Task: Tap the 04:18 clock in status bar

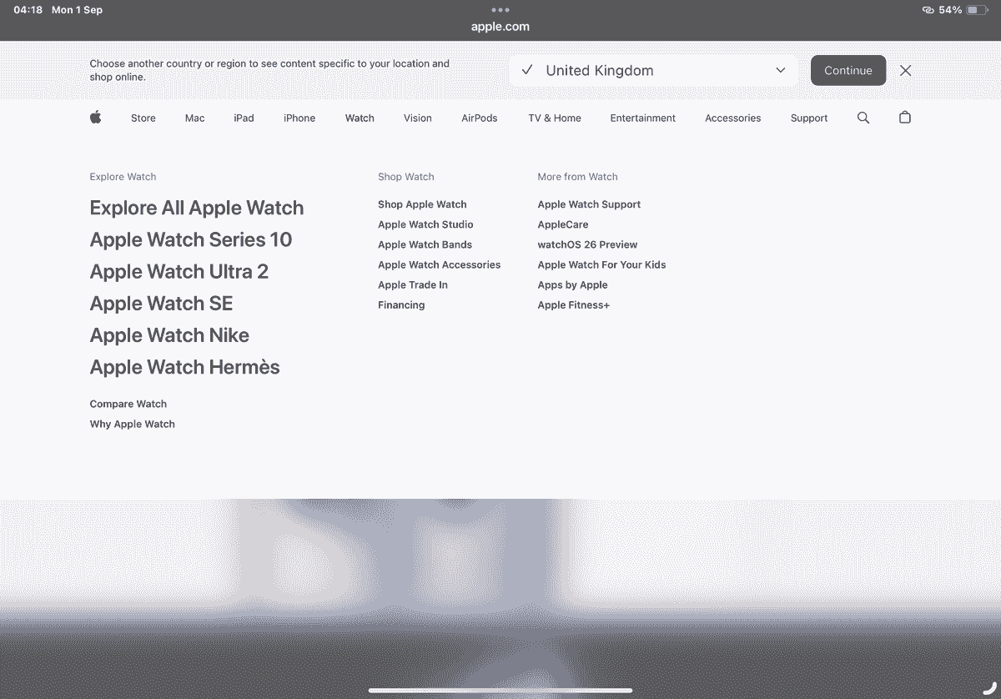Action: click(28, 10)
